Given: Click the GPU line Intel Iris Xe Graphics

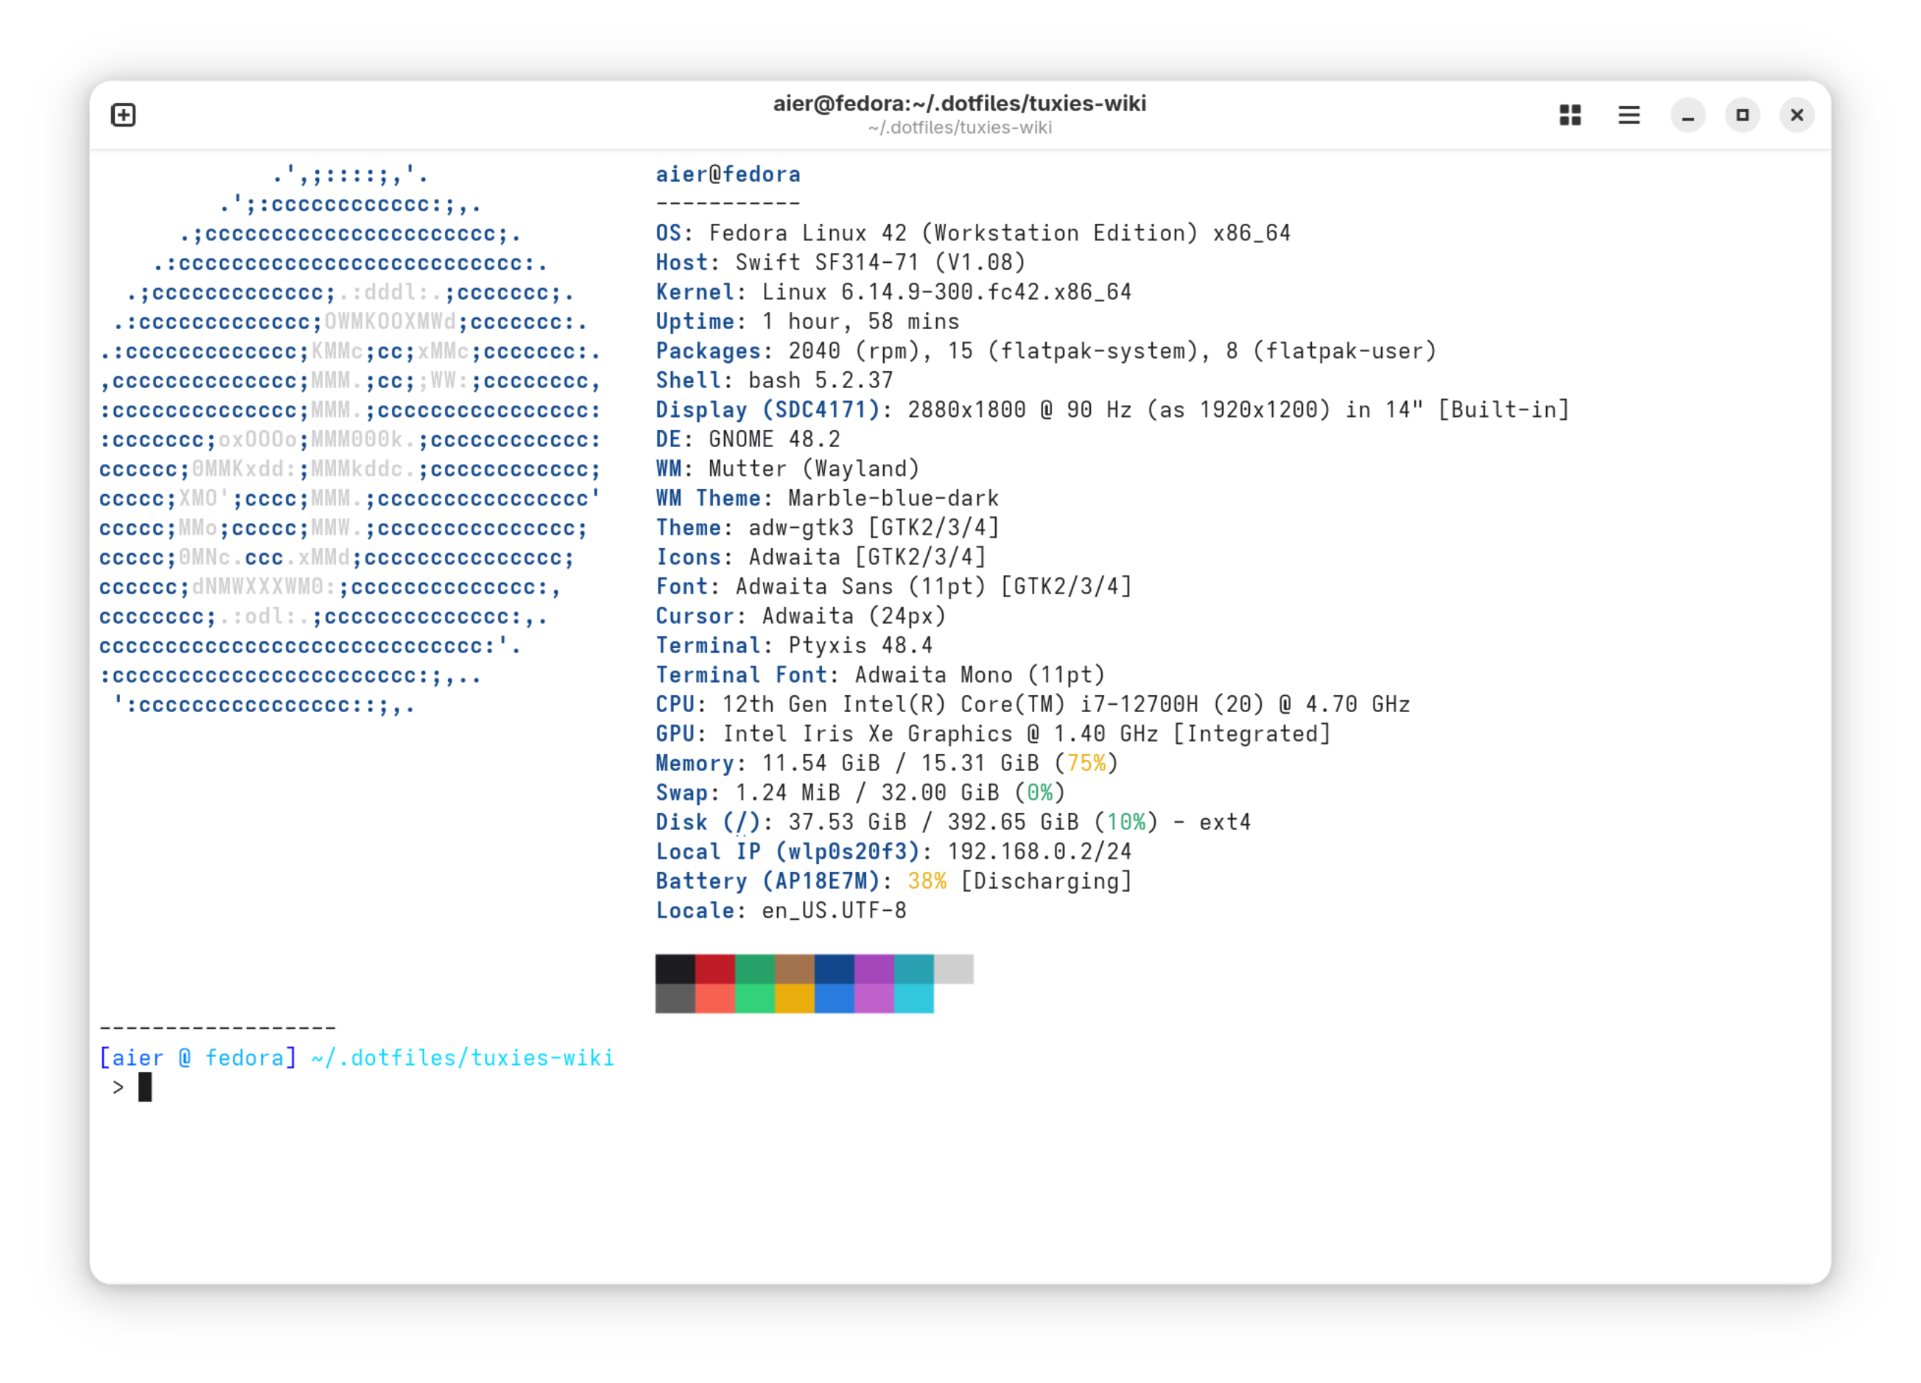Looking at the screenshot, I should 993,734.
